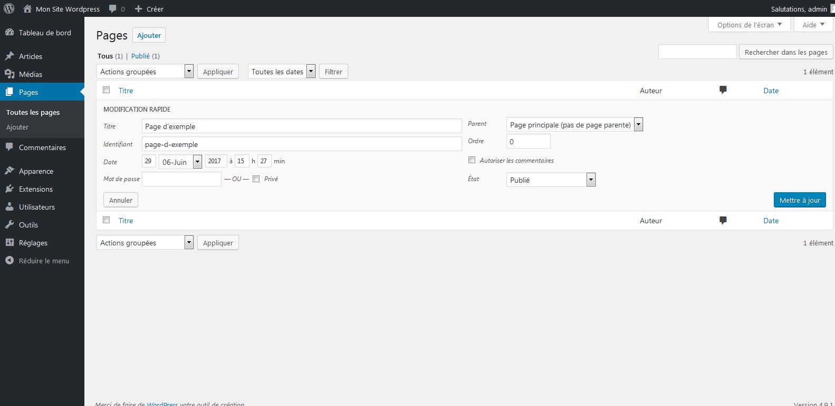The image size is (835, 406).
Task: Click the WordPress logo icon
Action: click(9, 8)
